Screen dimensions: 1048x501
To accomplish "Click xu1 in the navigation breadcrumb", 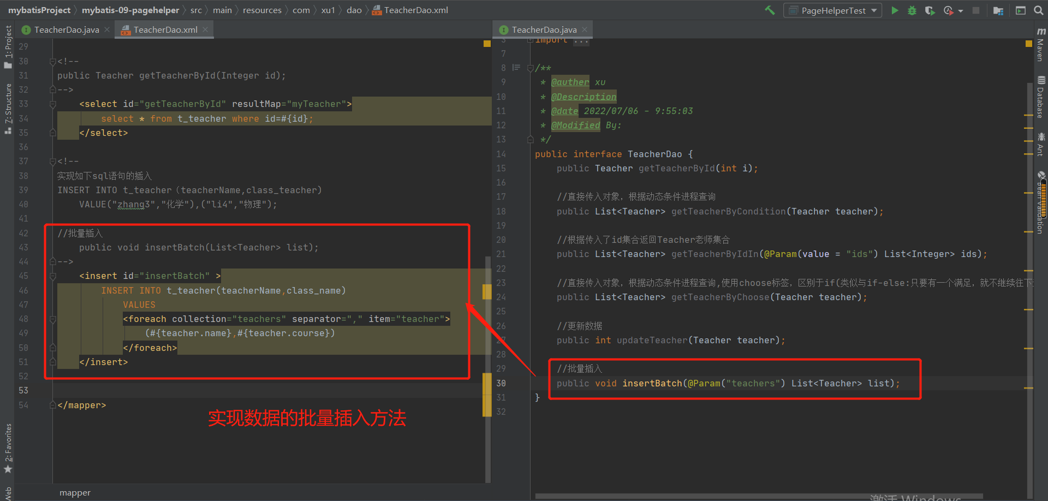I will tap(328, 10).
